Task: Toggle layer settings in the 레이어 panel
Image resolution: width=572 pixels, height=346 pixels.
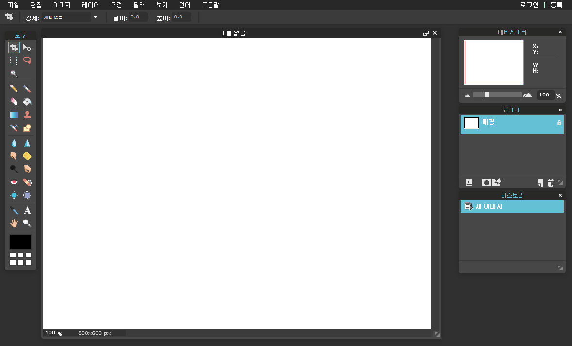Action: 469,183
